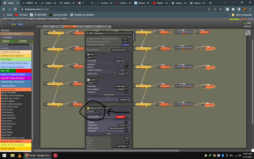Tick the checkbox beside Candle Timeframe
This screenshot has width=254, height=159.
129,70
